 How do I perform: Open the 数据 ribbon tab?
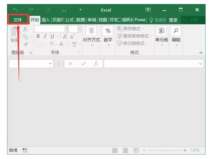tap(81, 20)
